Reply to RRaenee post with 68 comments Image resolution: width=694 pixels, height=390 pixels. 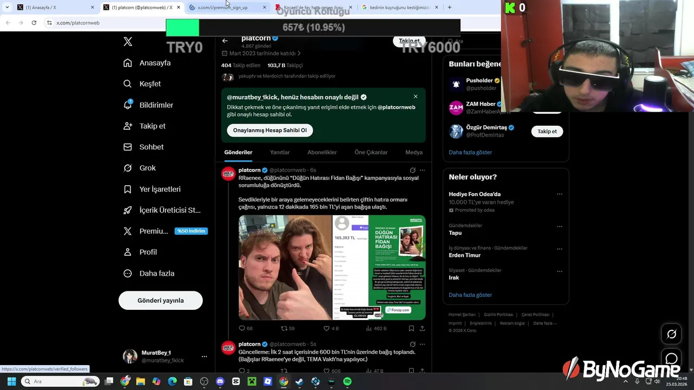click(246, 328)
